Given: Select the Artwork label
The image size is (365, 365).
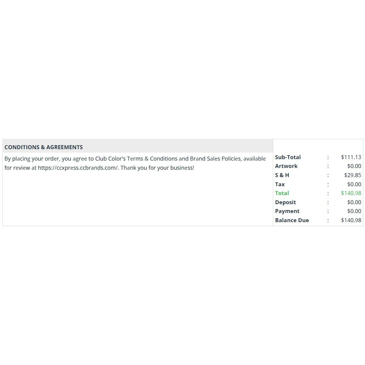Looking at the screenshot, I should tap(286, 166).
